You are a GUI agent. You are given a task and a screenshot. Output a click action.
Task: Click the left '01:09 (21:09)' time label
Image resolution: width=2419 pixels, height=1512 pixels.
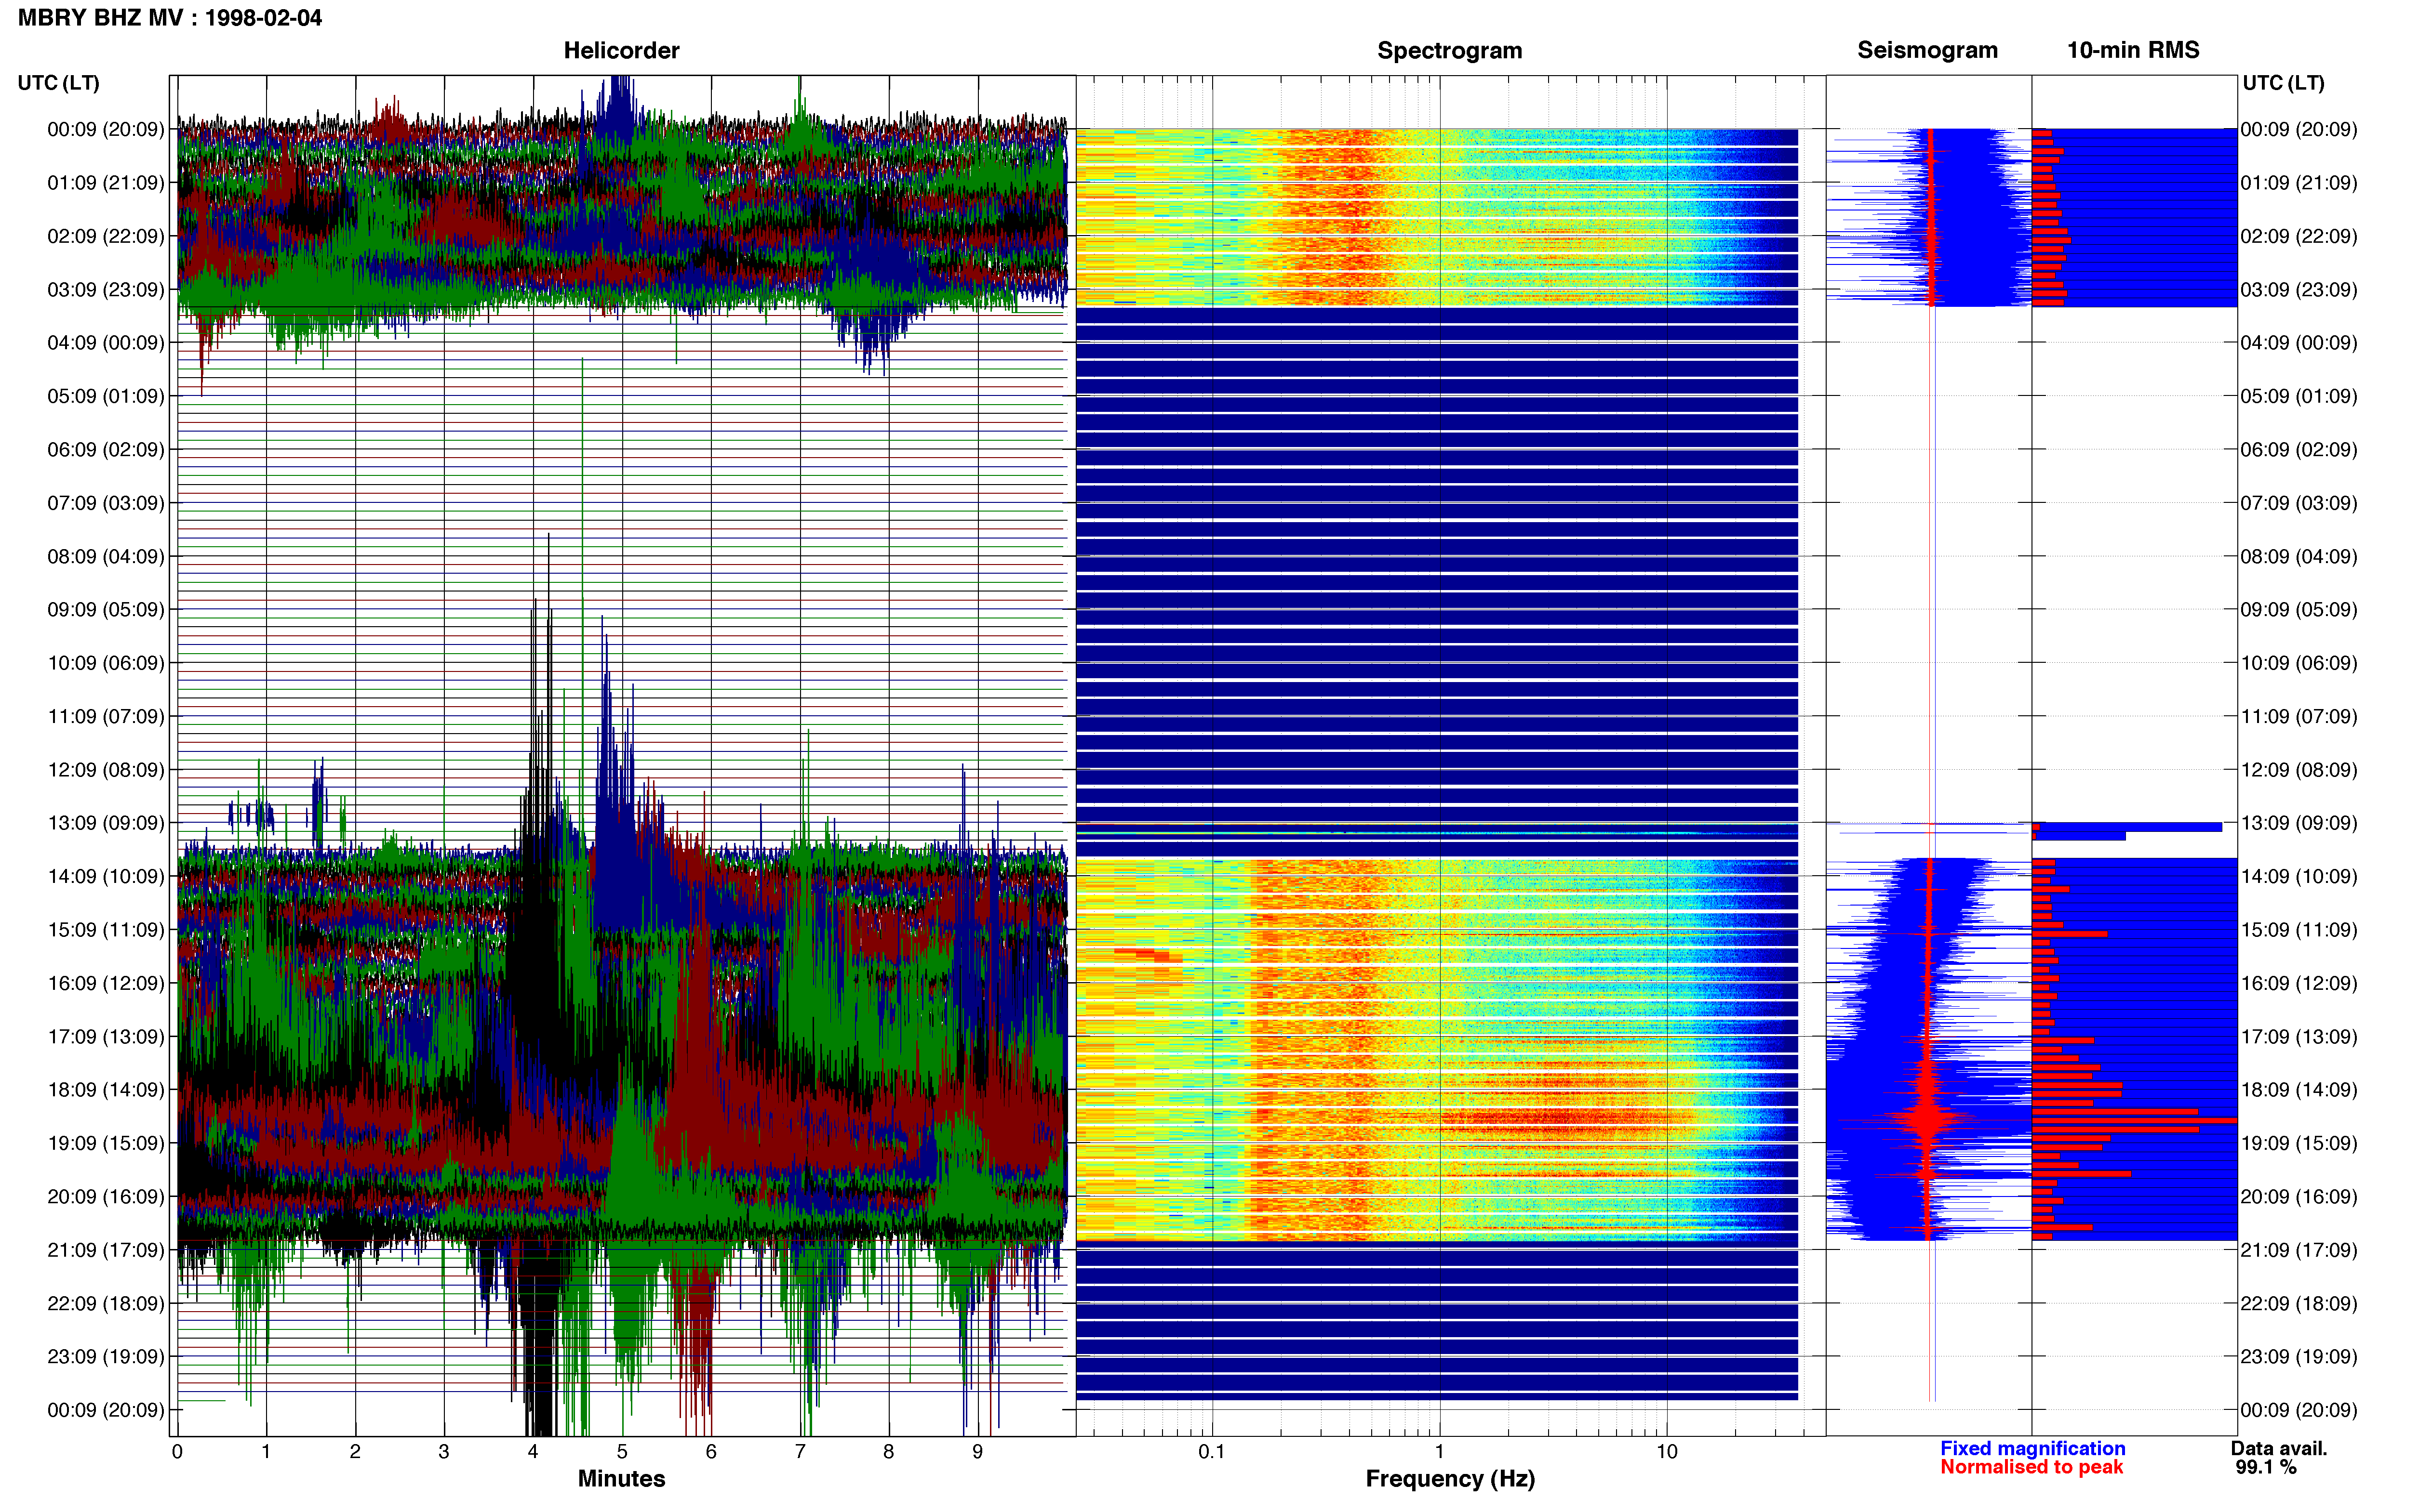click(x=106, y=183)
